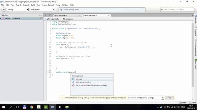Open the Unity icon on the taskbar
197x110 pixels.
coord(60,107)
